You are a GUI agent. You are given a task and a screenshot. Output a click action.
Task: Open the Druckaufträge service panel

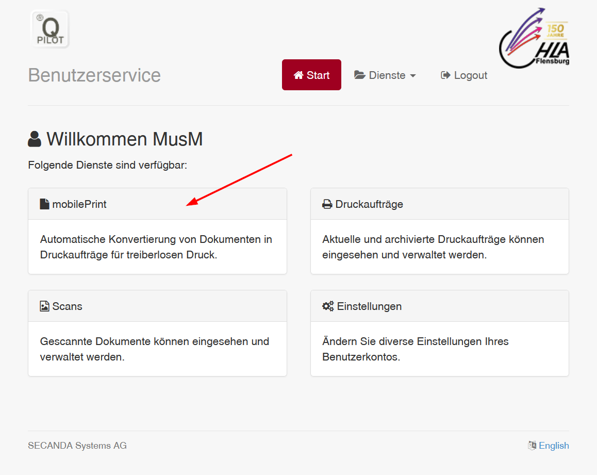(x=440, y=231)
